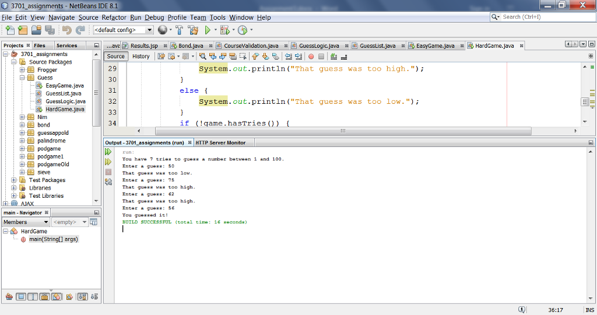Toggle Sort by Source in Navigator footer

coord(94,297)
